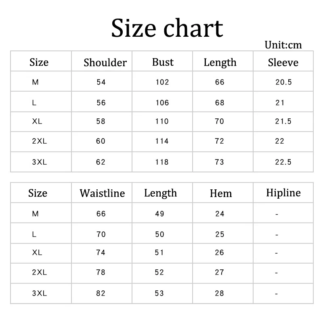This screenshot has height=323, width=323.
Task: Click the waistline value 74 cell
Action: [x=101, y=253]
